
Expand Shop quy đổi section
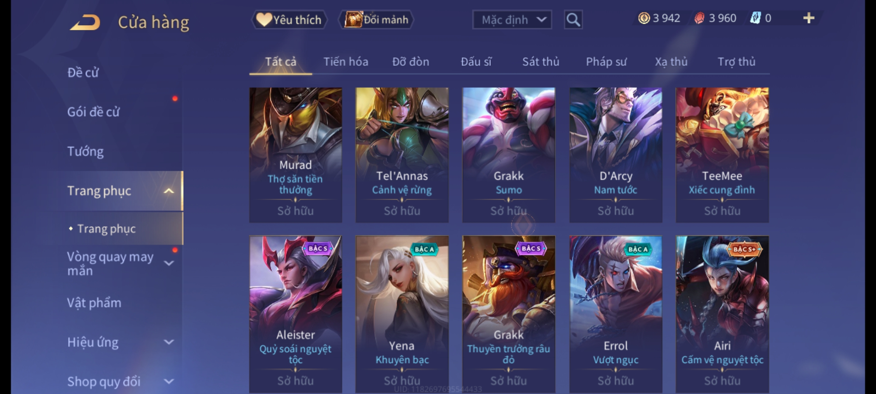tap(169, 382)
